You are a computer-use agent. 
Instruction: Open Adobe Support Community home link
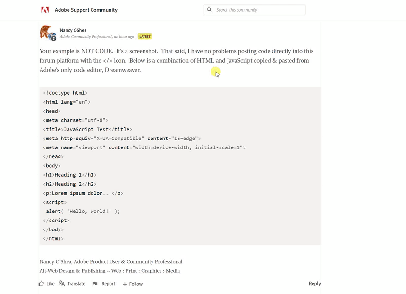pyautogui.click(x=86, y=10)
